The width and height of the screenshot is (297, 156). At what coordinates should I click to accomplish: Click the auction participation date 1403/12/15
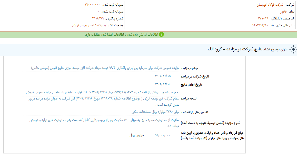click(x=163, y=76)
